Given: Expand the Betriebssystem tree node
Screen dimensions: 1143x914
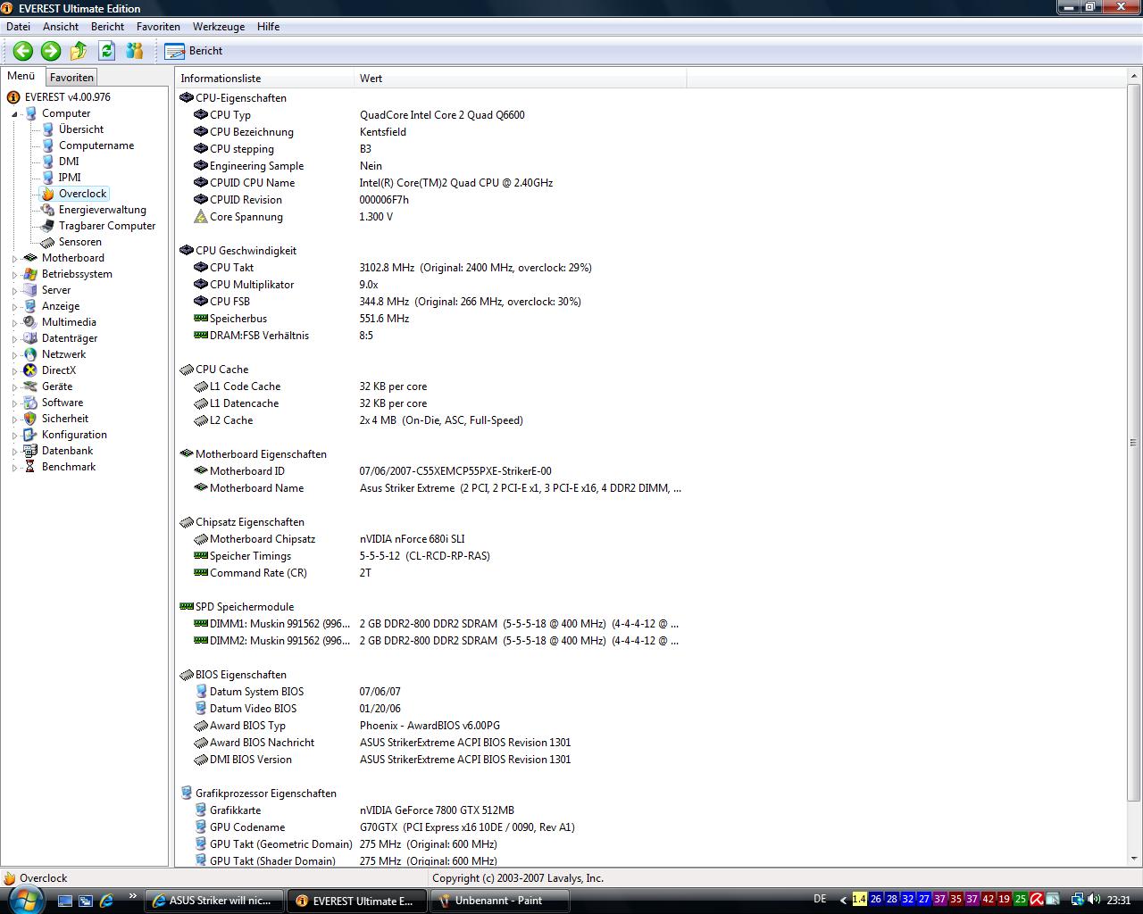Looking at the screenshot, I should pos(14,275).
